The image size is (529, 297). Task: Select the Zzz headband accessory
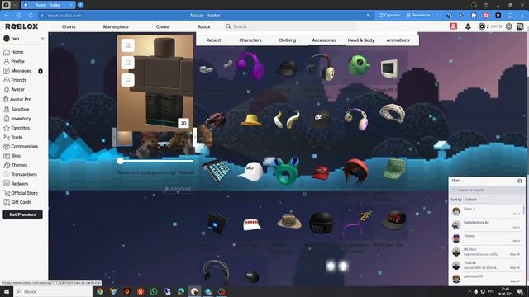[357, 224]
